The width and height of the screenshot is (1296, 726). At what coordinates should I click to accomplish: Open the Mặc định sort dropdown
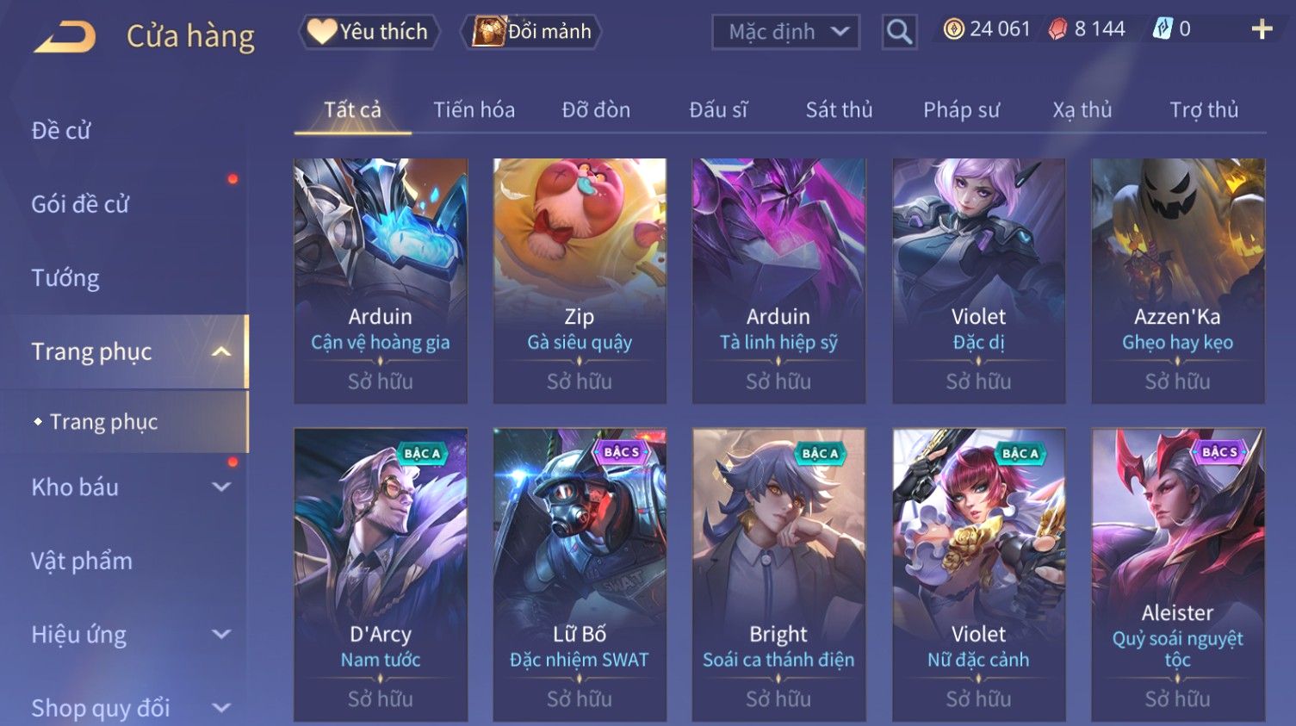(785, 32)
